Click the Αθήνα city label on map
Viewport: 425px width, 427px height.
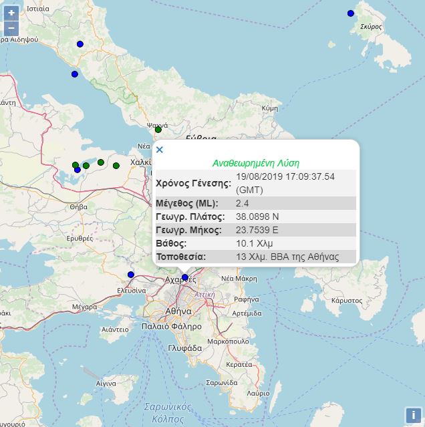(x=178, y=311)
